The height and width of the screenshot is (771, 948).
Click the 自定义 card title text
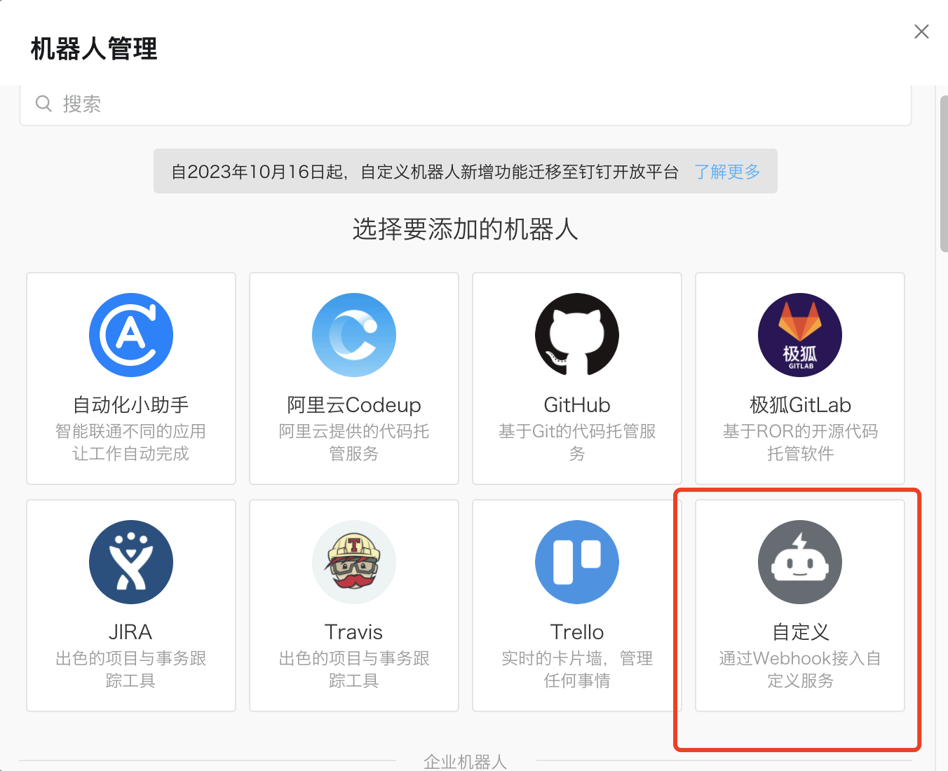(800, 632)
